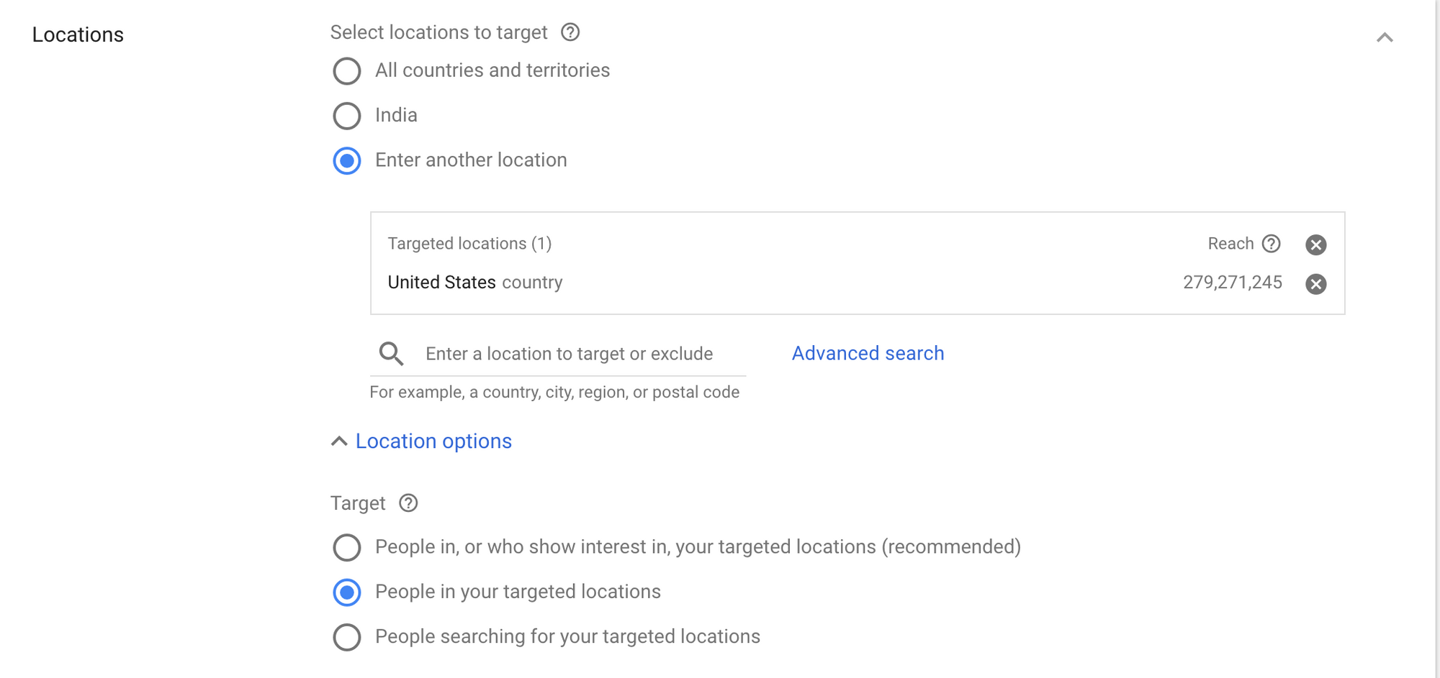Click the reach count 279,271,245

1232,283
